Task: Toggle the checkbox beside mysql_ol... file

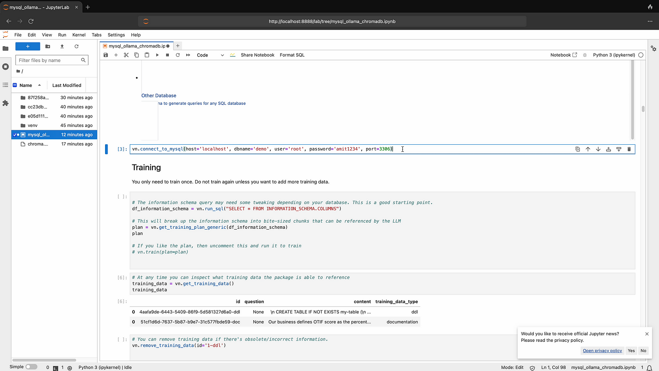Action: pos(15,135)
